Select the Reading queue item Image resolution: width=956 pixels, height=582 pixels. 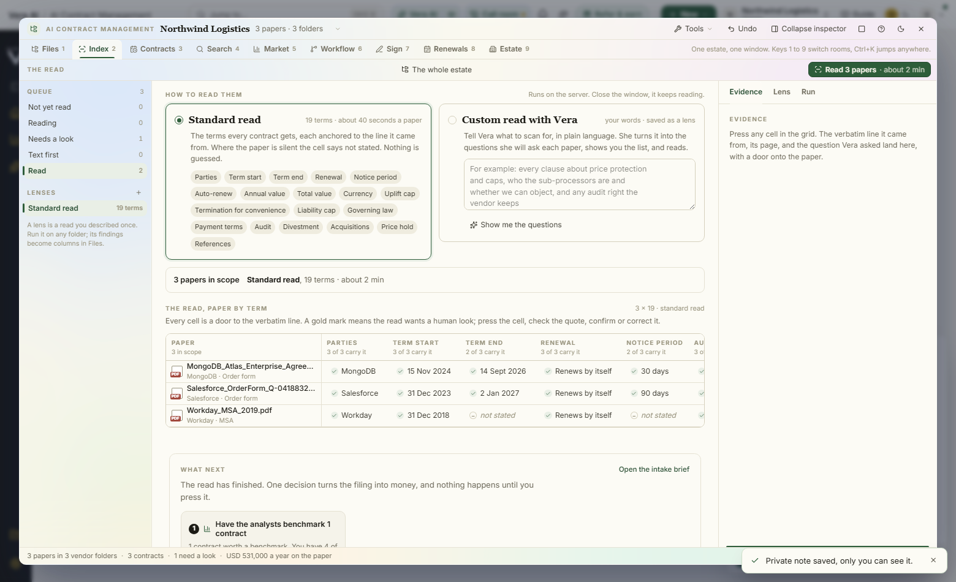[x=85, y=123]
